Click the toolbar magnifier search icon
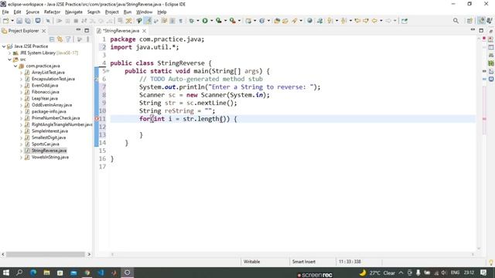495x278 pixels. [x=456, y=21]
